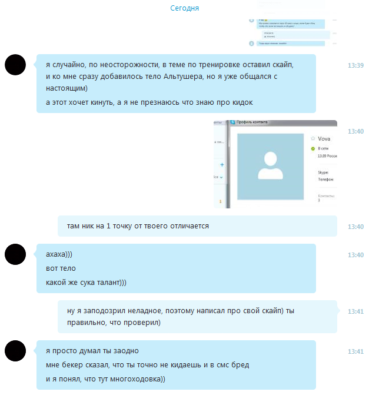The width and height of the screenshot is (369, 395).
Task: Select the message 'там ник на 1 точку от твоего отличается'
Action: click(x=197, y=226)
